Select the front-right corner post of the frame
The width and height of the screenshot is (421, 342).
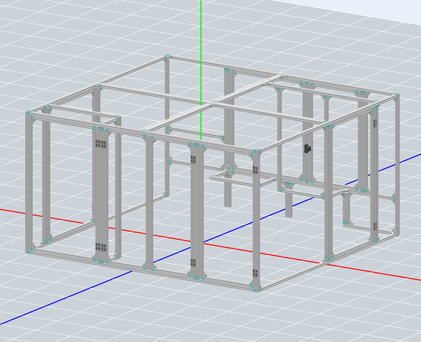click(x=255, y=221)
